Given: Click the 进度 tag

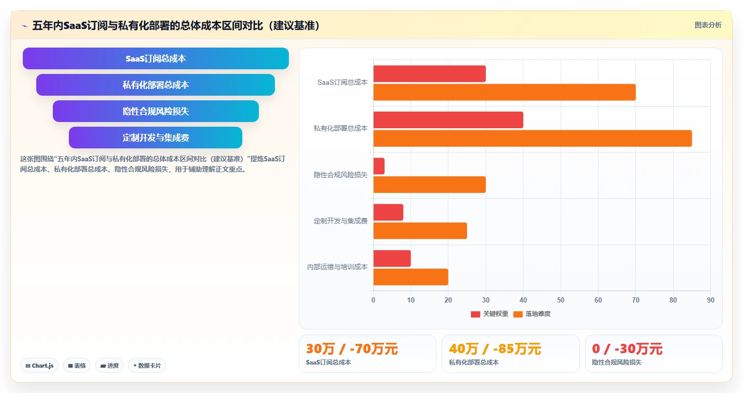Looking at the screenshot, I should [x=109, y=366].
